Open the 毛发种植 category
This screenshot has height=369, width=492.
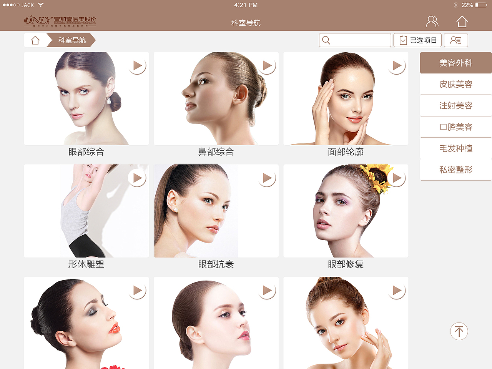click(456, 148)
